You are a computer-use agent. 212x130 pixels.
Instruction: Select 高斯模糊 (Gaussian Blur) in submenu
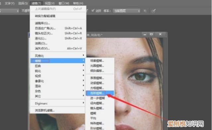tap(100, 93)
